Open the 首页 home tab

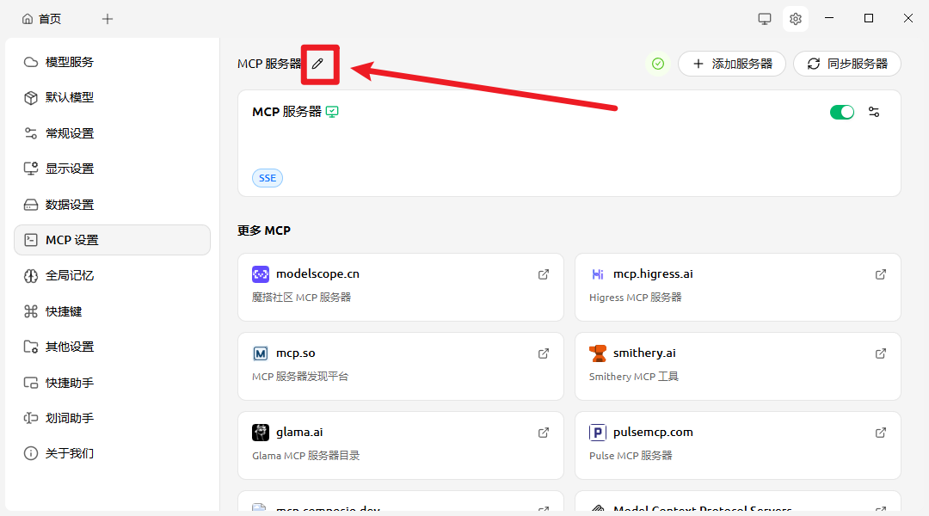point(41,19)
